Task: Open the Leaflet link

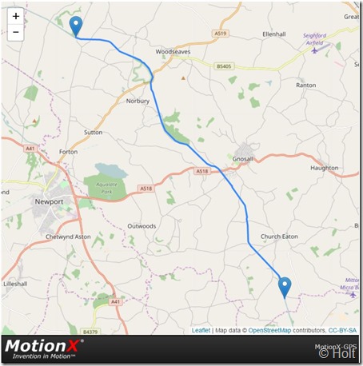Action: point(201,330)
